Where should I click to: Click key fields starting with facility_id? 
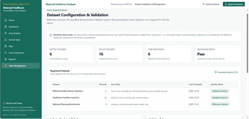130,98
